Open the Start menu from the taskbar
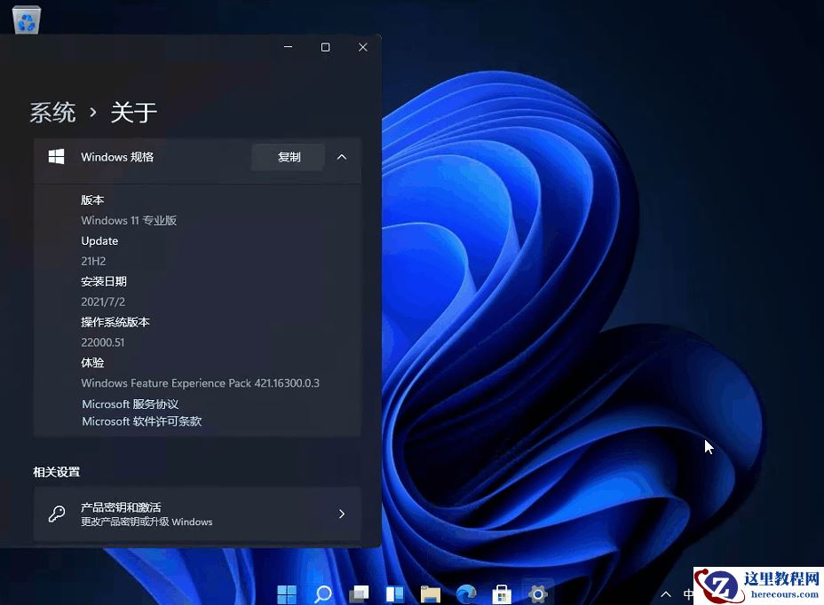This screenshot has width=824, height=605. (x=286, y=593)
